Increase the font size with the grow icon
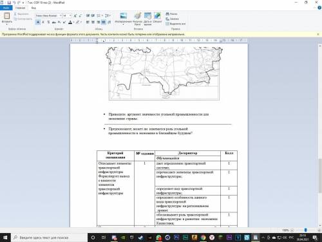This screenshot has width=322, height=242. 75,15
